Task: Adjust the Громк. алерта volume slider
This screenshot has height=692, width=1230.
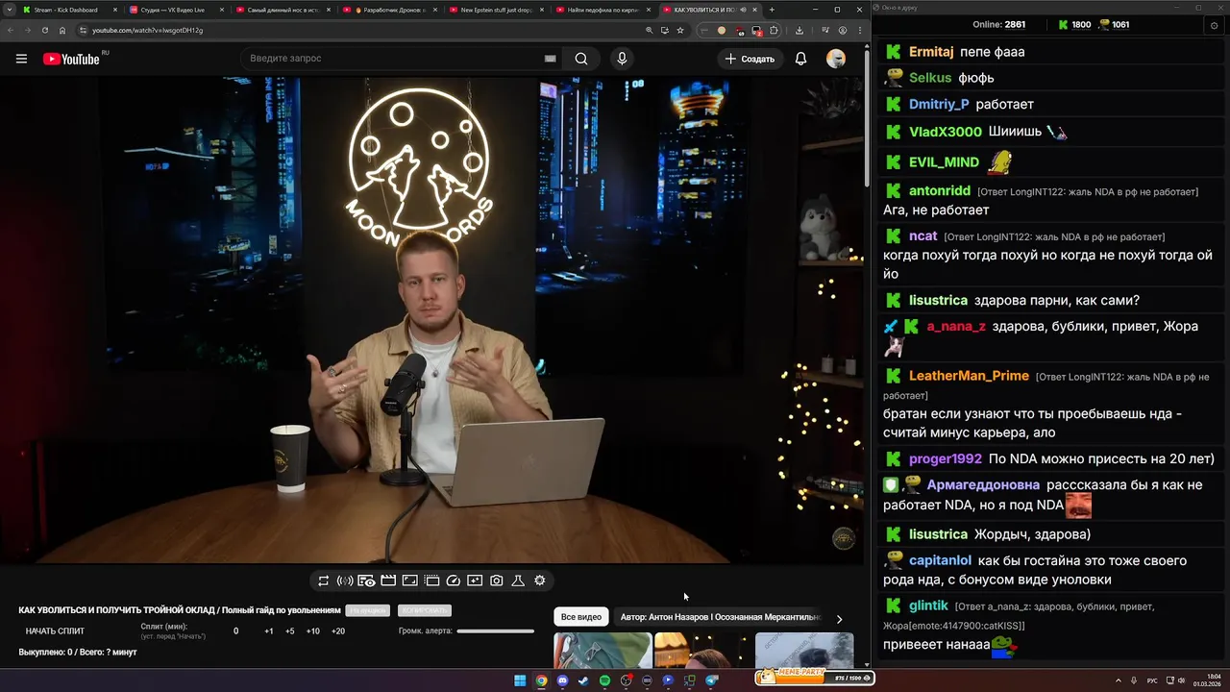Action: click(495, 631)
